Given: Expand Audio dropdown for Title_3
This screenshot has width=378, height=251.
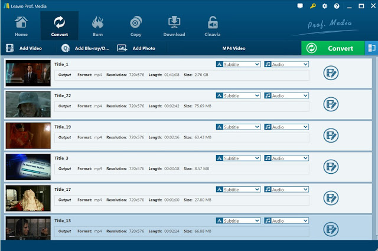Looking at the screenshot, I should coord(286,158).
